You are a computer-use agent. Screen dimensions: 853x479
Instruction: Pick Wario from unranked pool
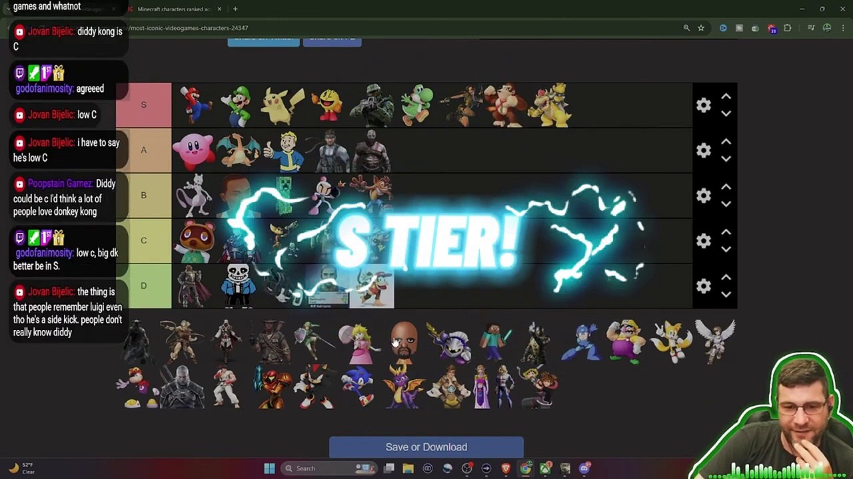pyautogui.click(x=626, y=342)
